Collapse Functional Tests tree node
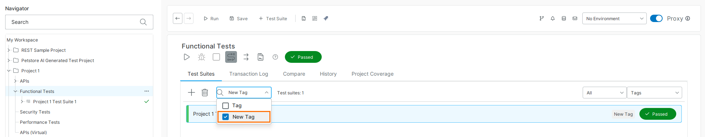Viewport: 705px width, 137px height. [x=15, y=91]
